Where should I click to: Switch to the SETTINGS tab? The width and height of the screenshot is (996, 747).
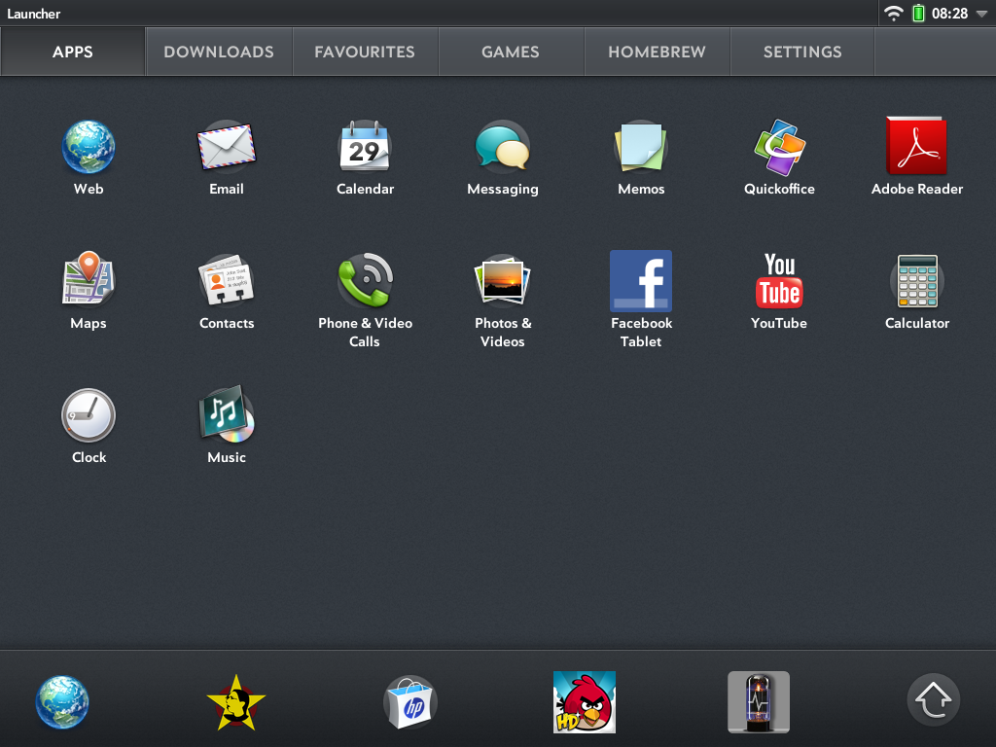pos(802,52)
